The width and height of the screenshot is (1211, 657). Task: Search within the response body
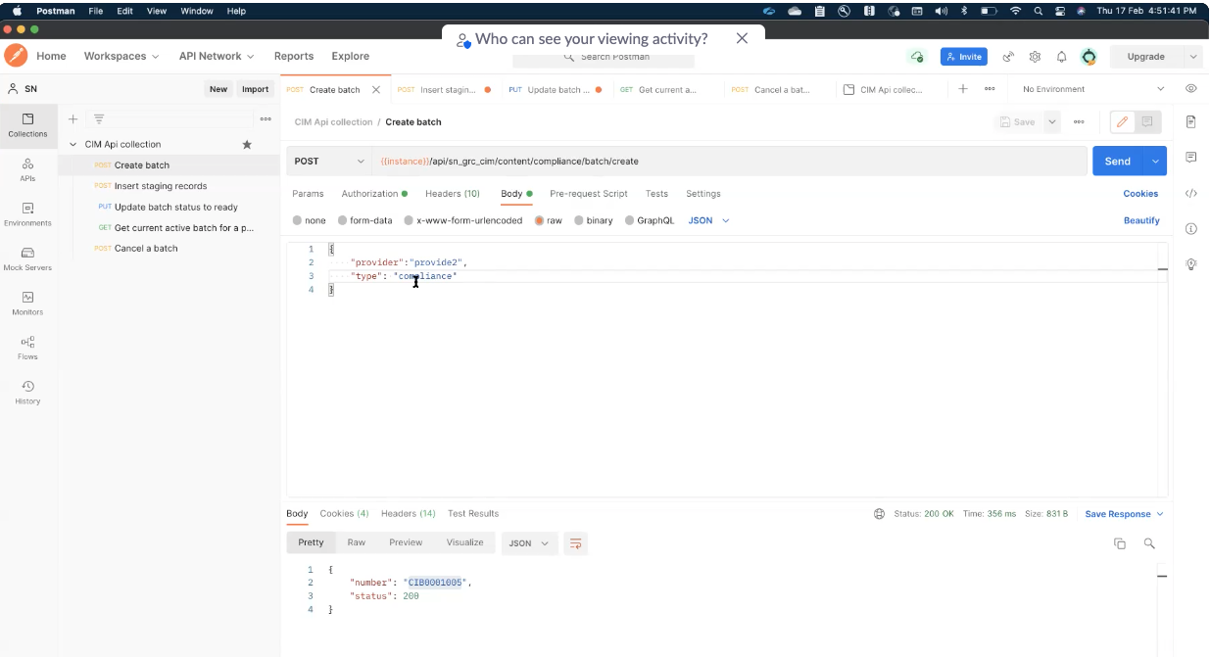pyautogui.click(x=1149, y=543)
